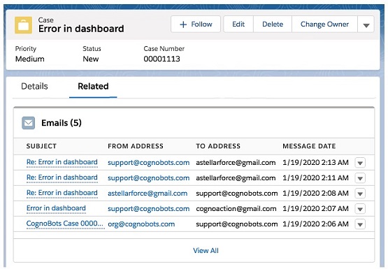
Task: Open the astellarforce@gmail.com from address link
Action: tap(148, 194)
